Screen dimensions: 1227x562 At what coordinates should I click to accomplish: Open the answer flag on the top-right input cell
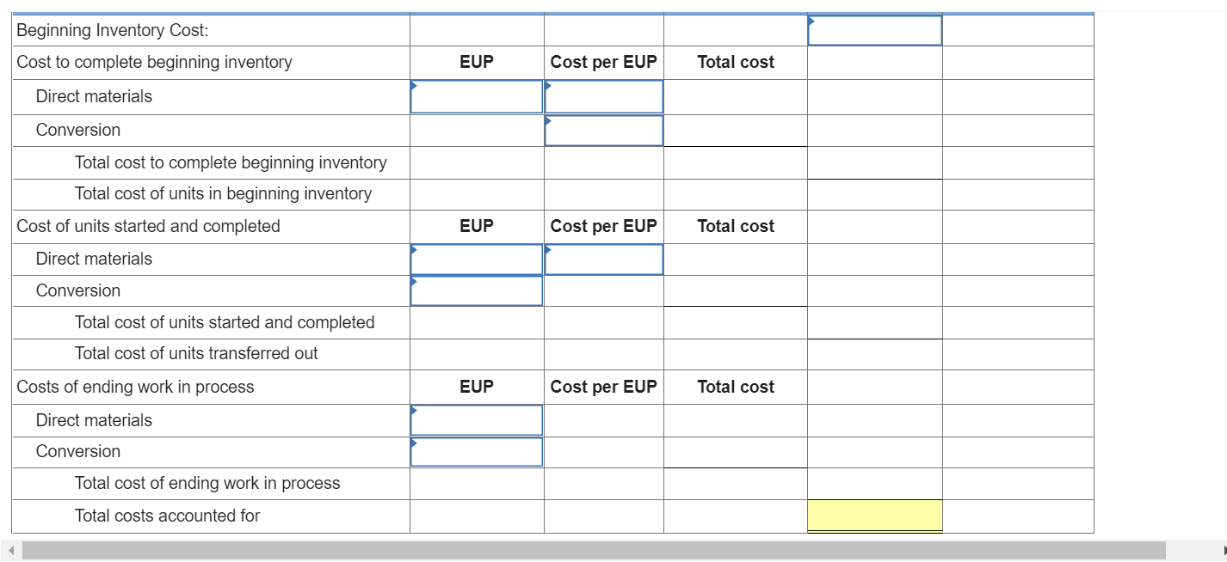[810, 19]
